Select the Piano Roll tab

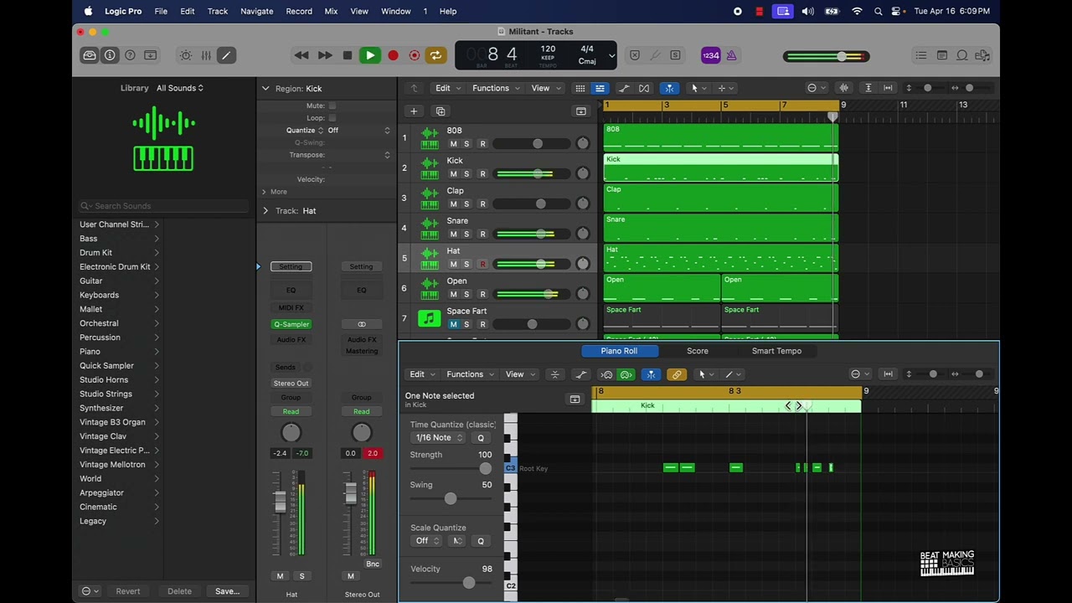pos(619,351)
